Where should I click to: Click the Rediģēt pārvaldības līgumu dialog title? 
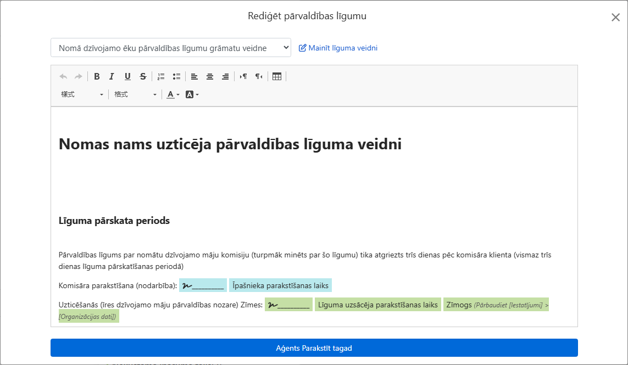pos(307,16)
